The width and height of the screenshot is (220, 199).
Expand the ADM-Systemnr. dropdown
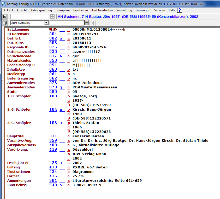pos(46,23)
